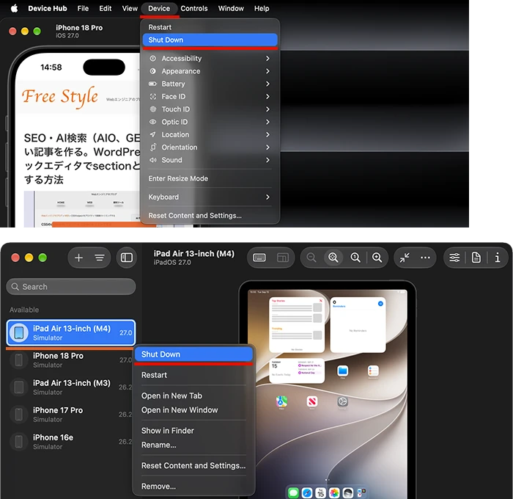Open the Files app on iPad screen
This screenshot has height=499, width=513.
[342, 371]
